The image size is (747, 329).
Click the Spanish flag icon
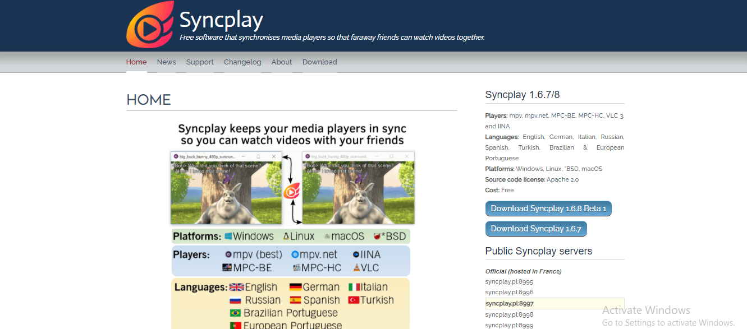coord(296,300)
